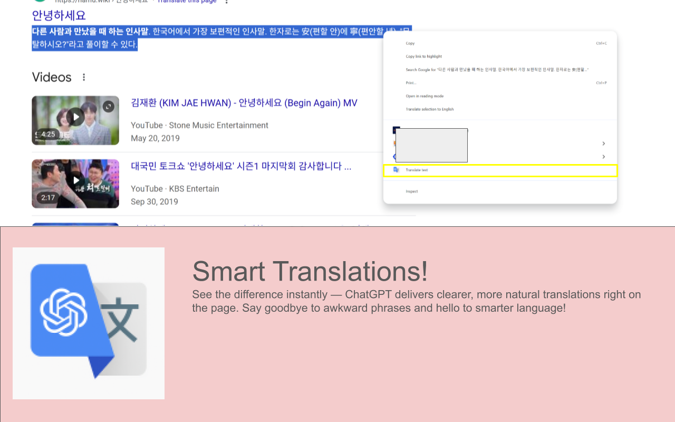Click the Ctrl+C shortcut label
Viewport: 675px width, 422px height.
601,43
